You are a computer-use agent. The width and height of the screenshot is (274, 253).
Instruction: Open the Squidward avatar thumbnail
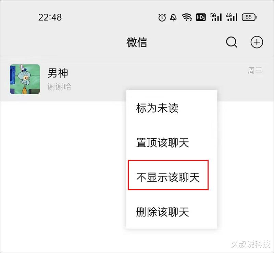point(25,79)
